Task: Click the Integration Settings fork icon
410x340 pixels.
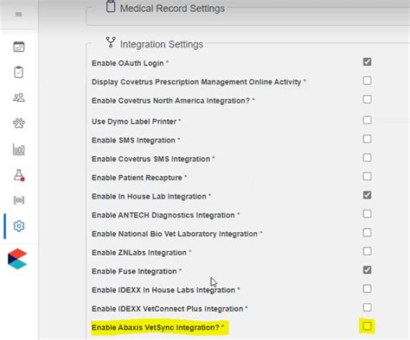Action: pos(111,42)
